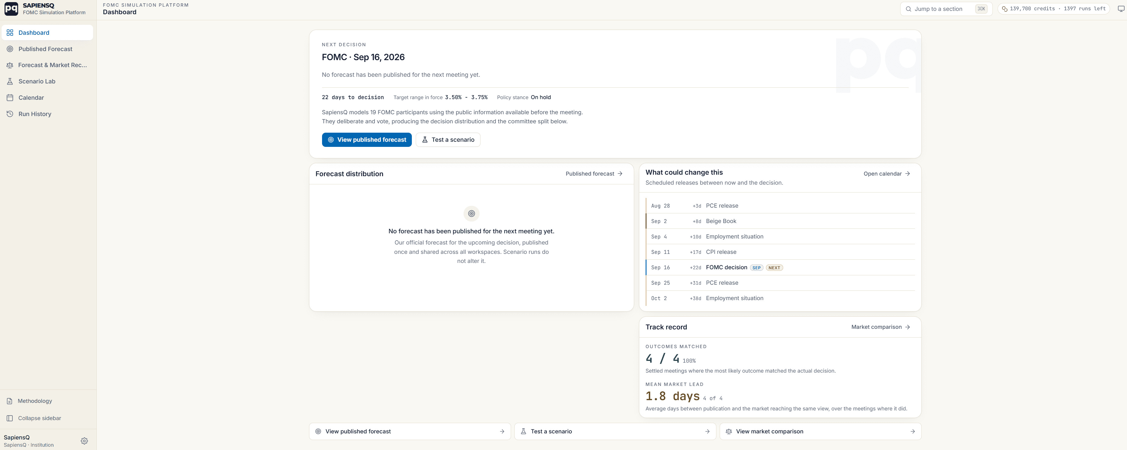Click the 22 days to decision text

click(x=353, y=97)
